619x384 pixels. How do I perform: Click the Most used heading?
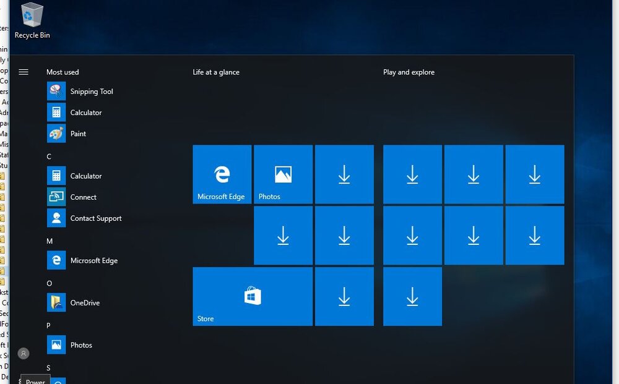[x=63, y=72]
